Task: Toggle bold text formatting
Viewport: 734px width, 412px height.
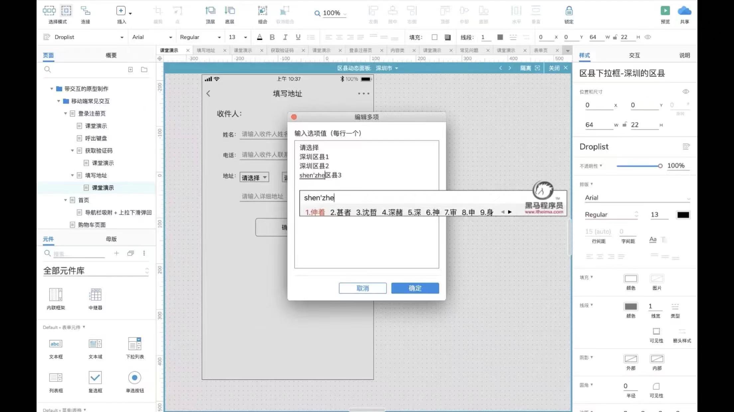Action: (x=272, y=37)
